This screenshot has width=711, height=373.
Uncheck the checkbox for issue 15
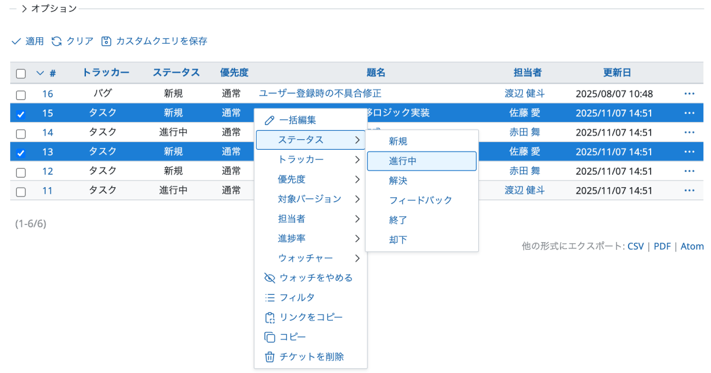(21, 114)
